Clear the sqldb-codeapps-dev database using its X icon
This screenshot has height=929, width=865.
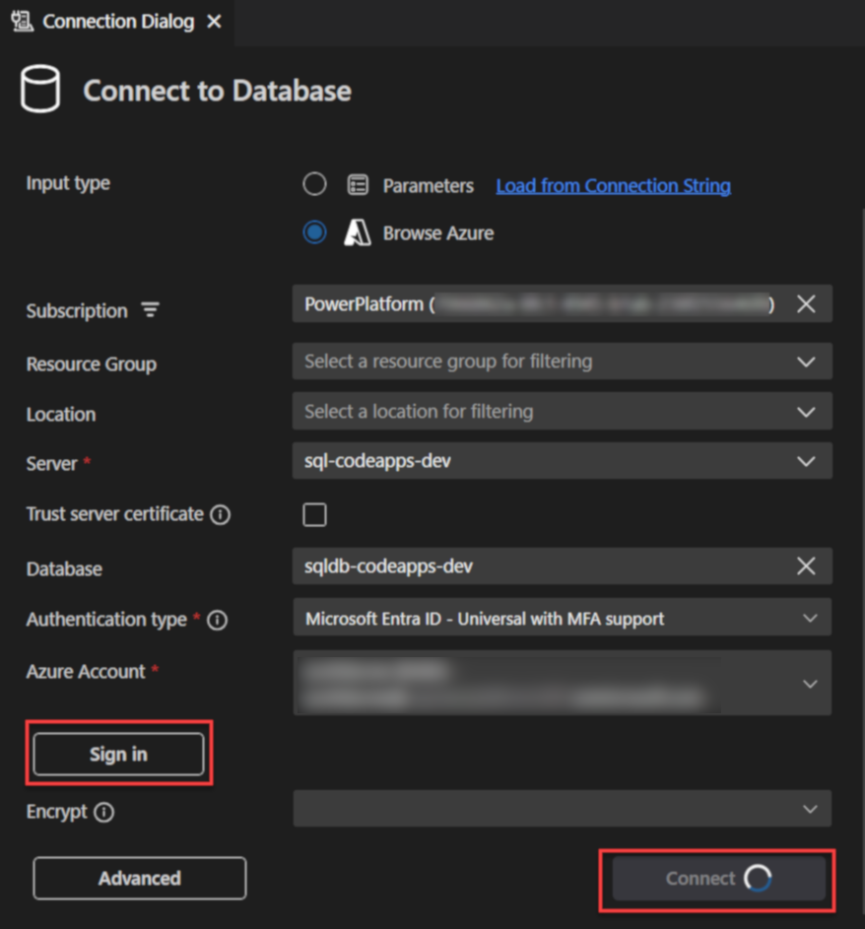point(806,565)
